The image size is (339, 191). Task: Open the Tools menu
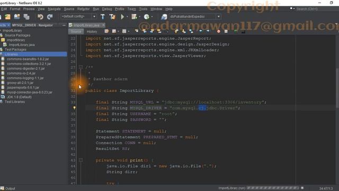tap(143, 9)
